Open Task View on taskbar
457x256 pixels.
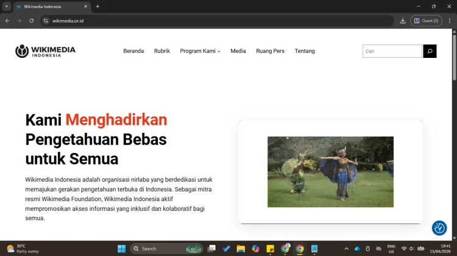(211, 249)
